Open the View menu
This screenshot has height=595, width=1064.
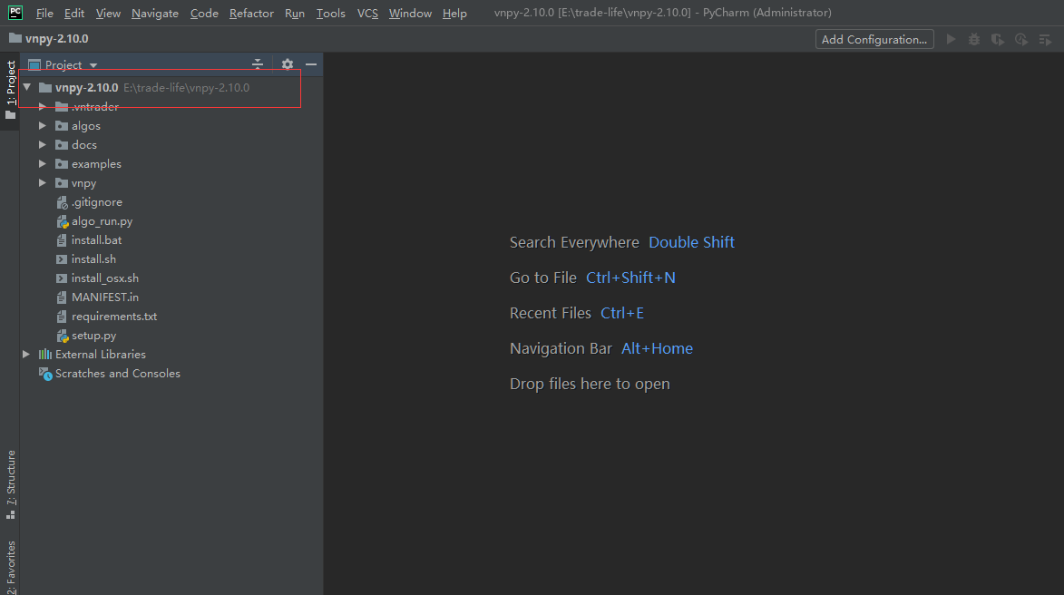(108, 13)
